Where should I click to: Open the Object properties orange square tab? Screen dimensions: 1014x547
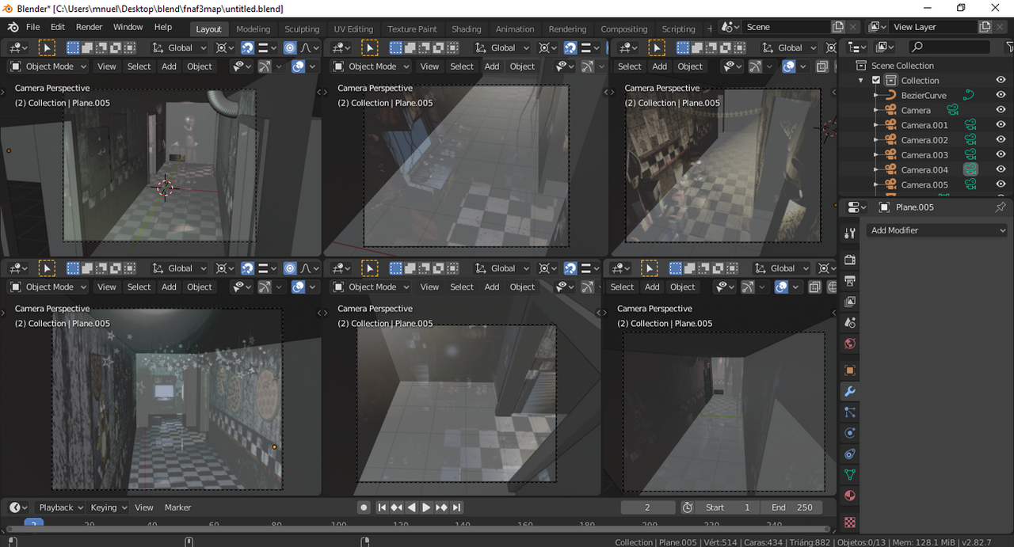coord(850,370)
